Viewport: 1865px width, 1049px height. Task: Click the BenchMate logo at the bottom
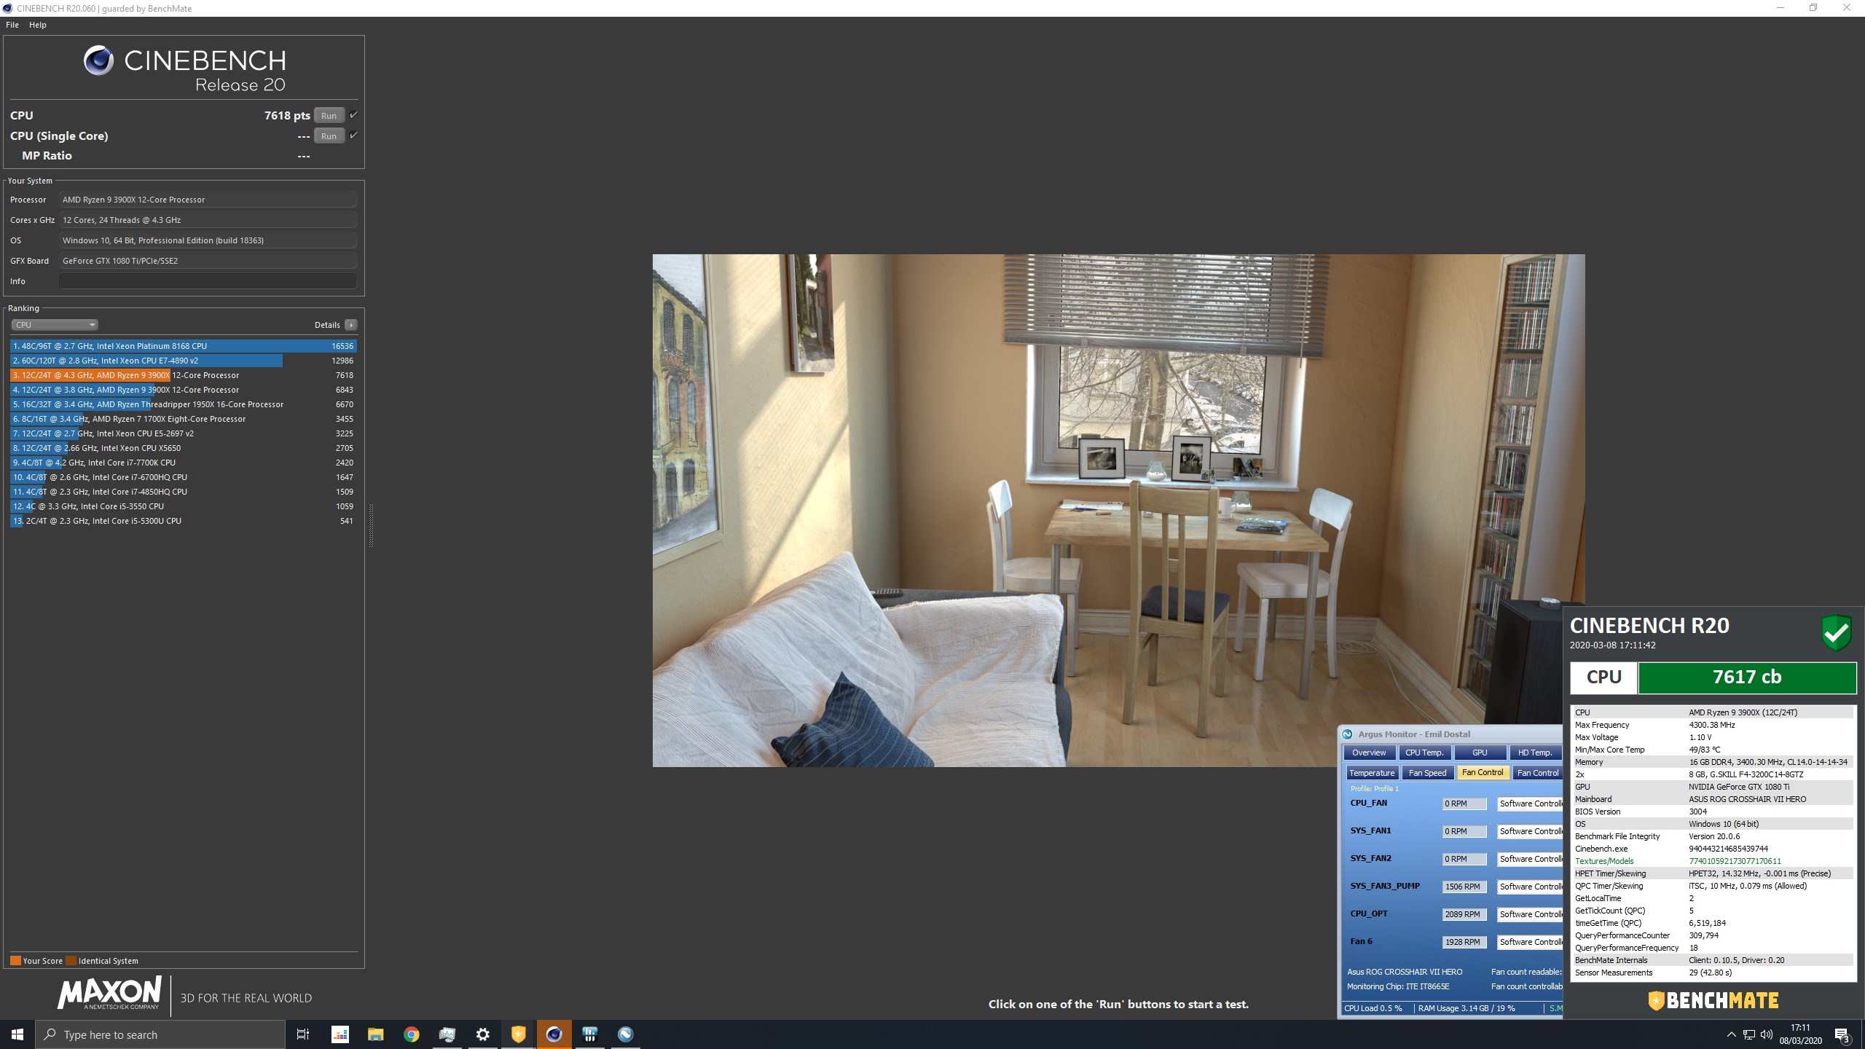1713,1000
